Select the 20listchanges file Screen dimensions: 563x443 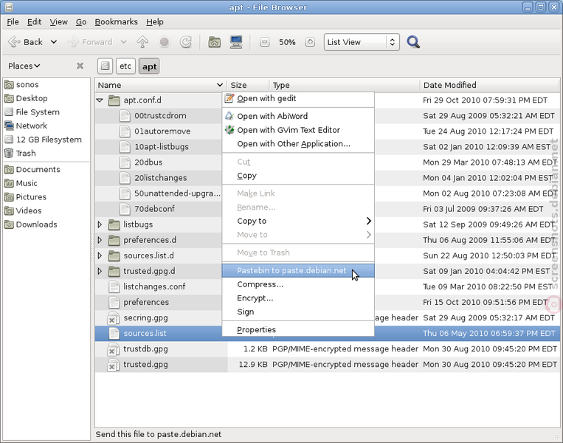pos(161,178)
